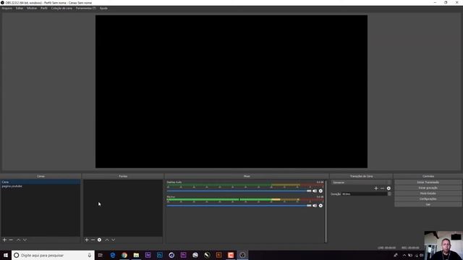Open Adobe Photoshop from taskbar

pyautogui.click(x=160, y=255)
